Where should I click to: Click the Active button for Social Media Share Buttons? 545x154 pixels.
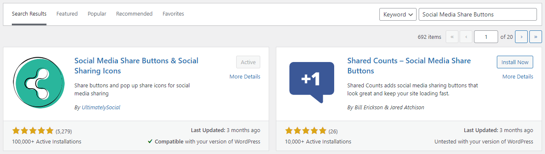click(x=248, y=62)
